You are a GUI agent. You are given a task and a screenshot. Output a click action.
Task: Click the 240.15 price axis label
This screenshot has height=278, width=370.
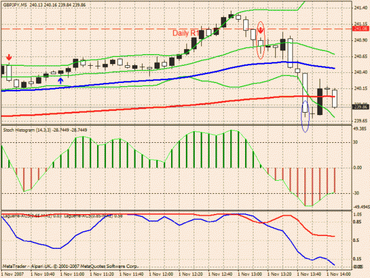click(x=361, y=88)
